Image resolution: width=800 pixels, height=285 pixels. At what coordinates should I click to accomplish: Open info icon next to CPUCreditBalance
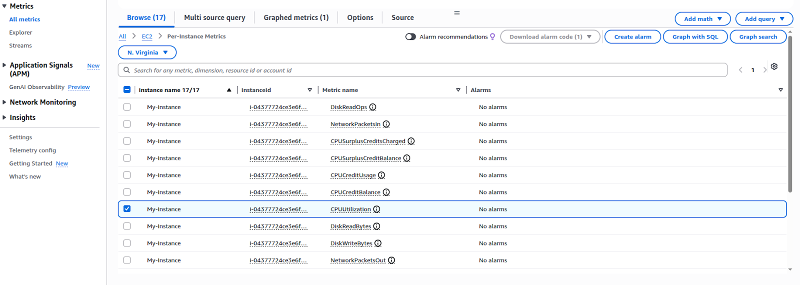tap(386, 192)
